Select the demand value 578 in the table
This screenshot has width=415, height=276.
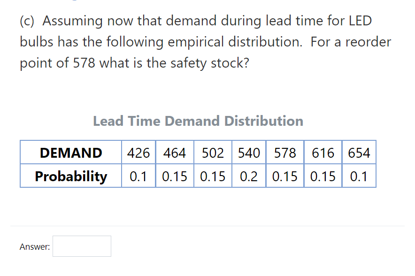pyautogui.click(x=284, y=153)
